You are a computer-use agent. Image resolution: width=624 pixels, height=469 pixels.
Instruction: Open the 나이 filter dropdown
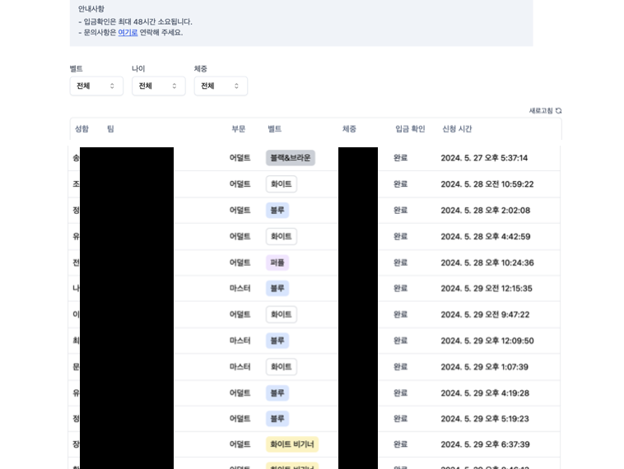pos(159,86)
